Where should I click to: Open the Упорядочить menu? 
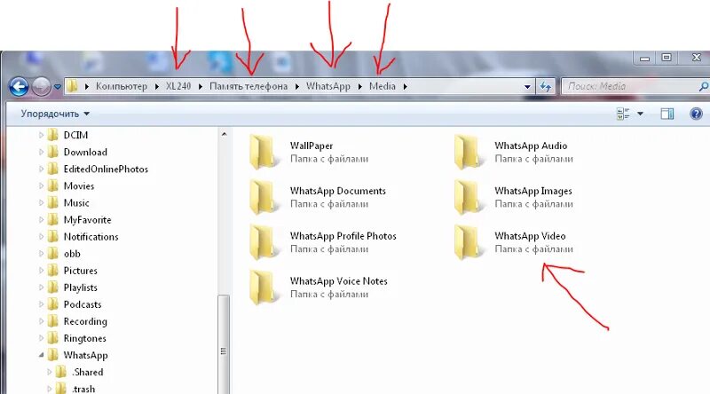click(x=55, y=114)
